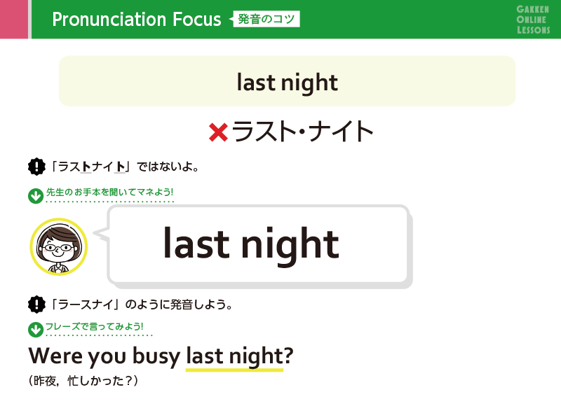Click the フレーズで言ってみよう green text
561x420 pixels.
[x=95, y=326]
